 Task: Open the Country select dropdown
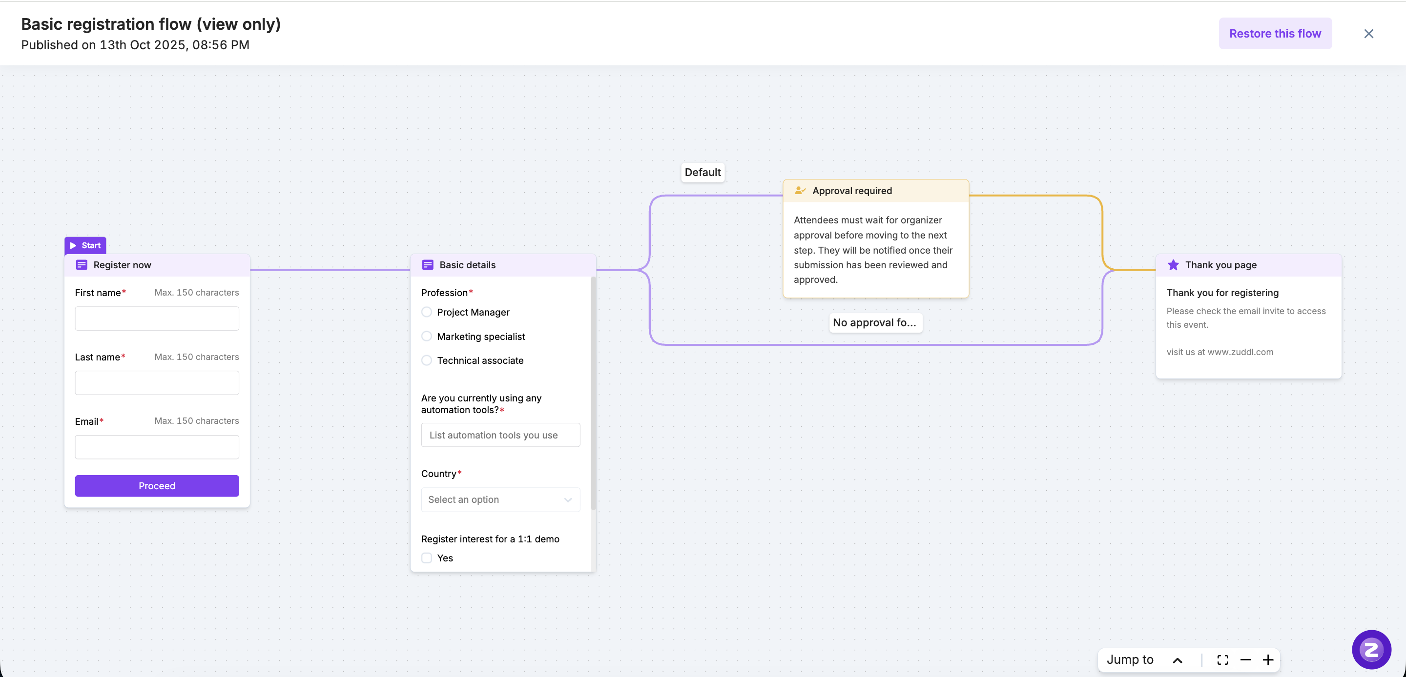click(500, 500)
